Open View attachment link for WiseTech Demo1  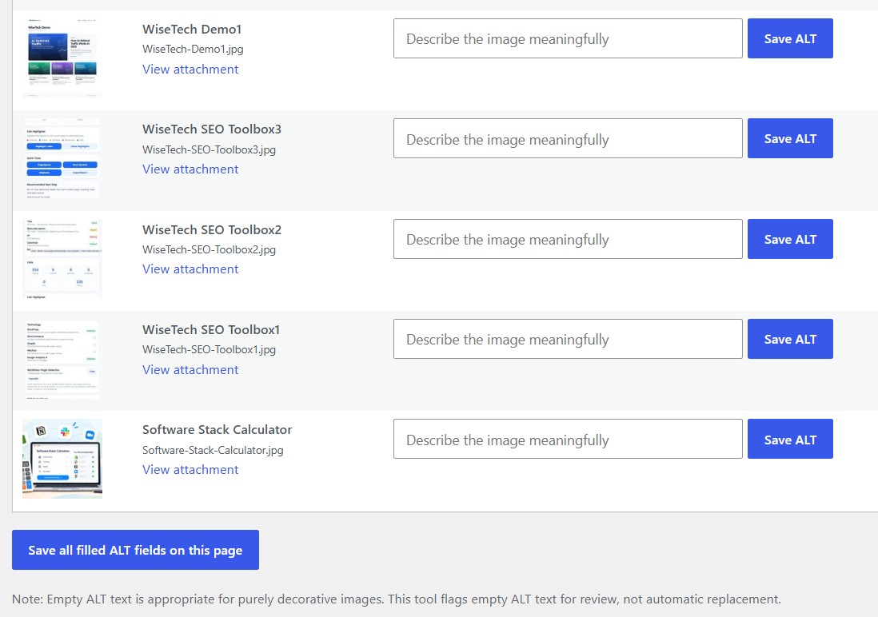[190, 70]
